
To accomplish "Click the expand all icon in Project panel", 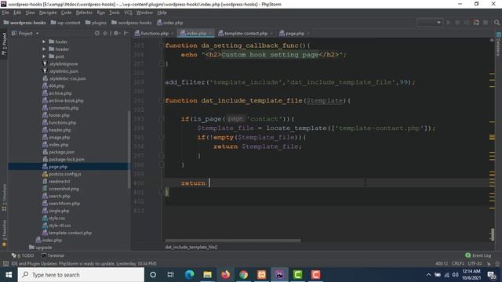I will [104, 33].
